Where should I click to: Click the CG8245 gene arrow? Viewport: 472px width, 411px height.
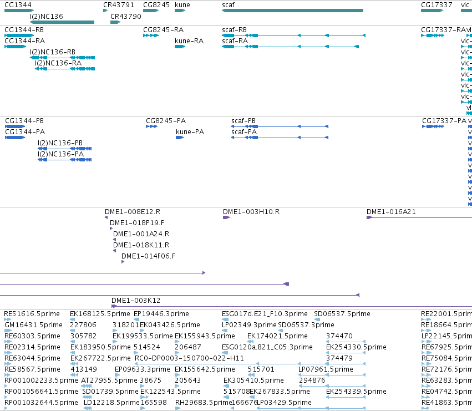151,11
